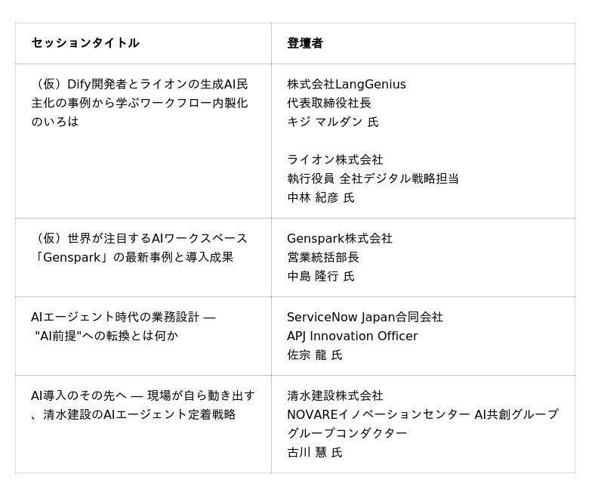Click ライオン株式会社 company name
The height and width of the screenshot is (496, 604).
[335, 160]
